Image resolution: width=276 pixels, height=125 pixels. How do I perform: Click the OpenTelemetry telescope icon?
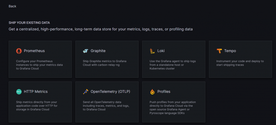[85, 92]
